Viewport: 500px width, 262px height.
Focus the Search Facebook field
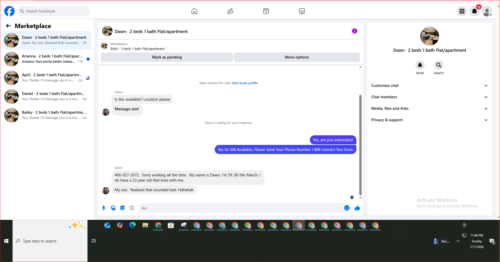click(x=53, y=11)
